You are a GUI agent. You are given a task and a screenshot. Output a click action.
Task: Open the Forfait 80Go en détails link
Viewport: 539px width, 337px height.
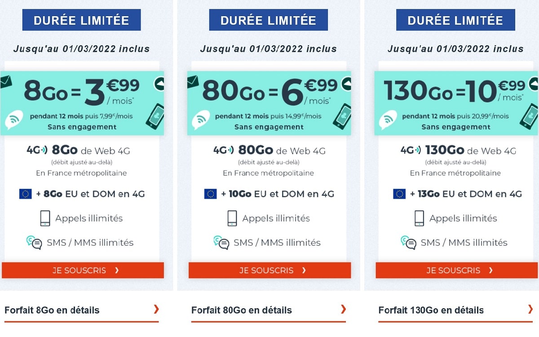tap(242, 310)
